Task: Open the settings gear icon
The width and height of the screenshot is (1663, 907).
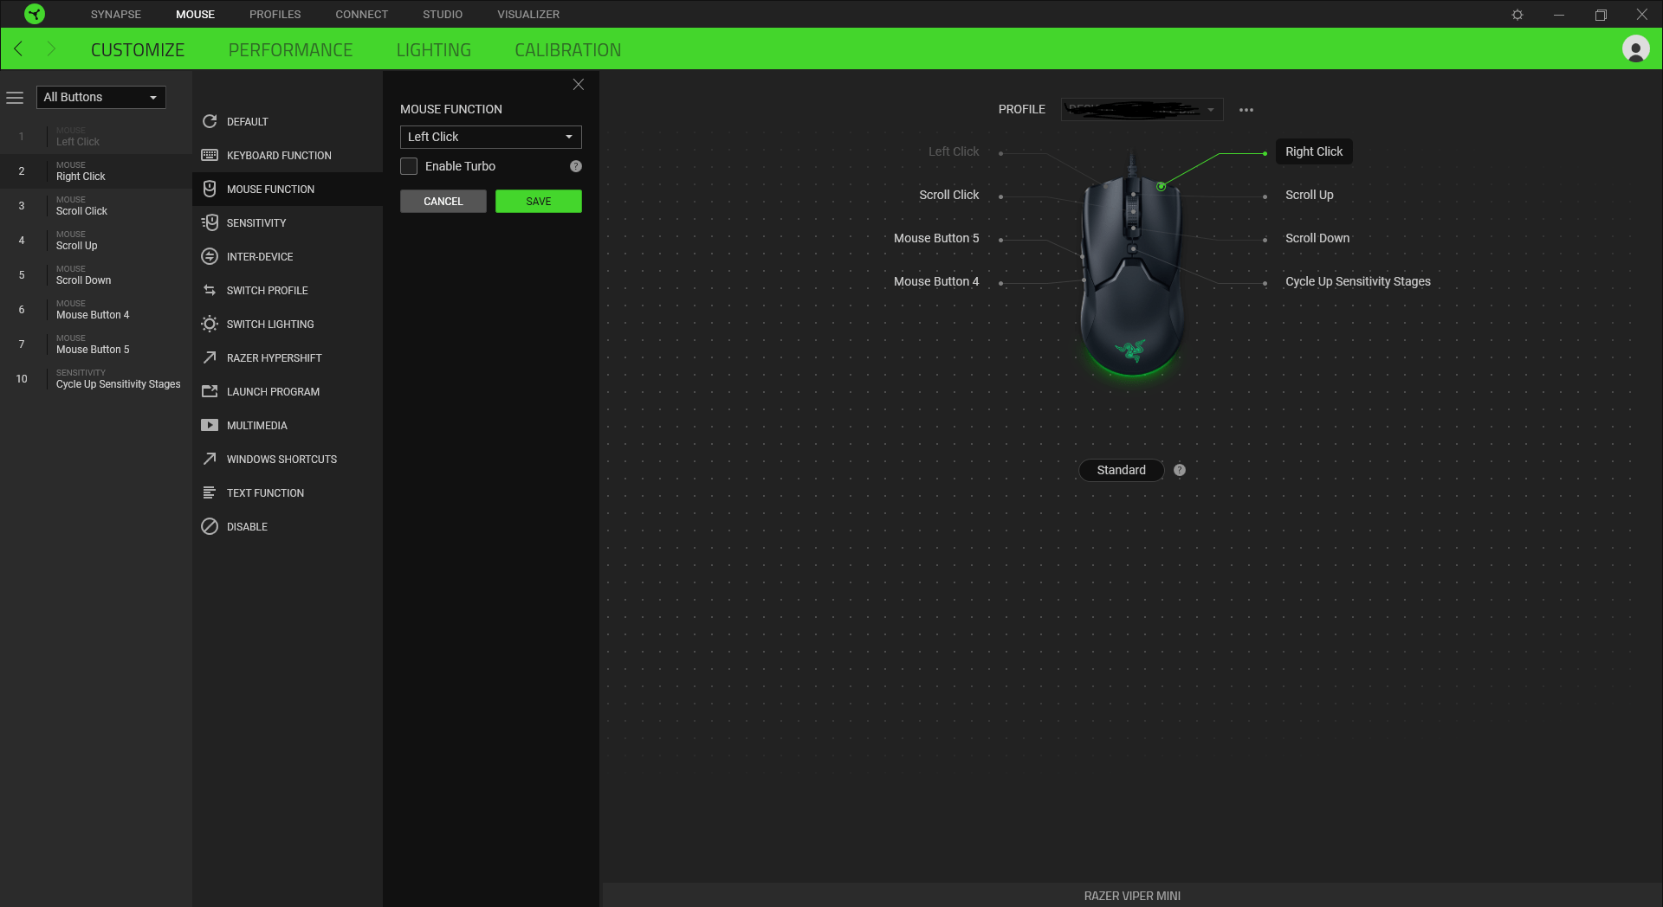Action: pyautogui.click(x=1517, y=15)
